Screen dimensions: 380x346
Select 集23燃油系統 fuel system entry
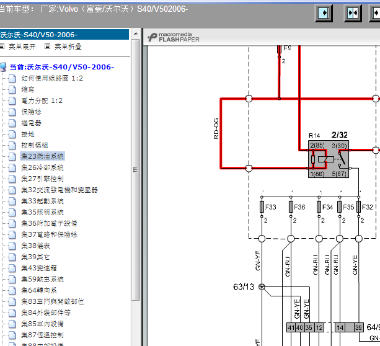[42, 156]
